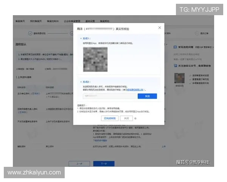This screenshot has width=227, height=182.
Task: Click the 基础信息校验 step check icon
Action: [30, 33]
